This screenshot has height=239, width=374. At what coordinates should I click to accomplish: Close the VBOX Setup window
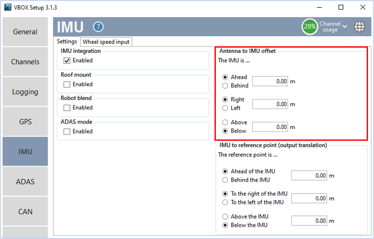(363, 7)
